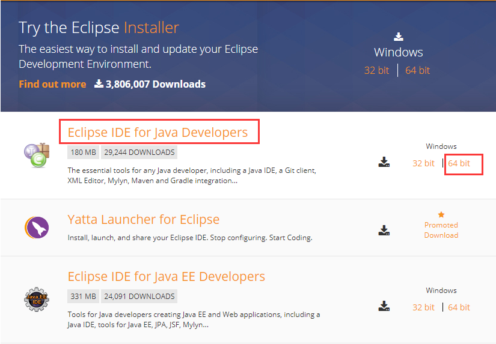496x344 pixels.
Task: Click the download icon for Java EE Developers
Action: [384, 306]
